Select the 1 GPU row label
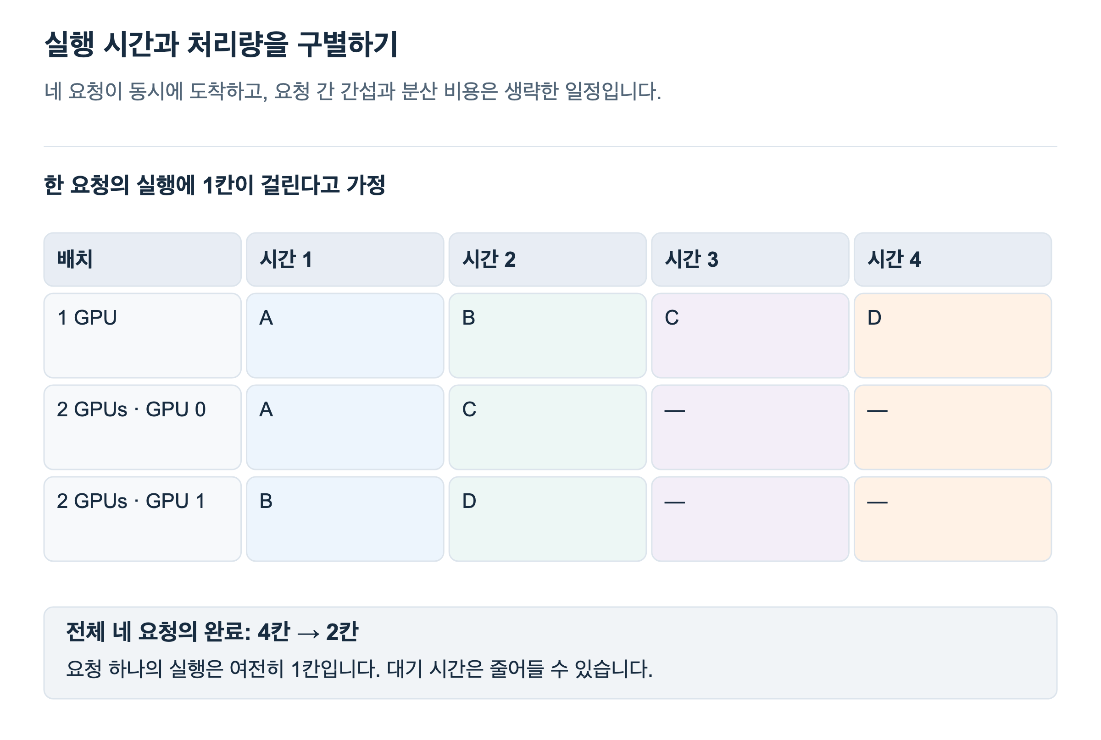This screenshot has height=740, width=1101. pos(143,336)
